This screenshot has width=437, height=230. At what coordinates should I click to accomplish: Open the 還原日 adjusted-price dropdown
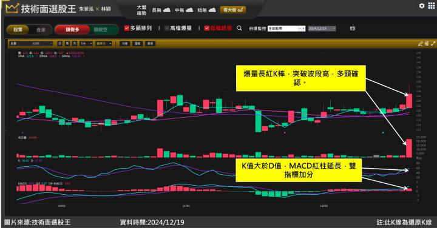pyautogui.click(x=104, y=44)
